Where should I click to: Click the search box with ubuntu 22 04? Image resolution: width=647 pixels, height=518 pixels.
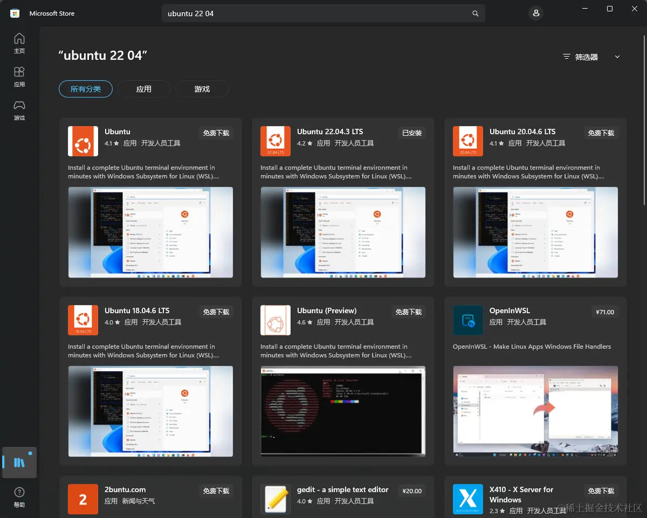[x=323, y=13]
